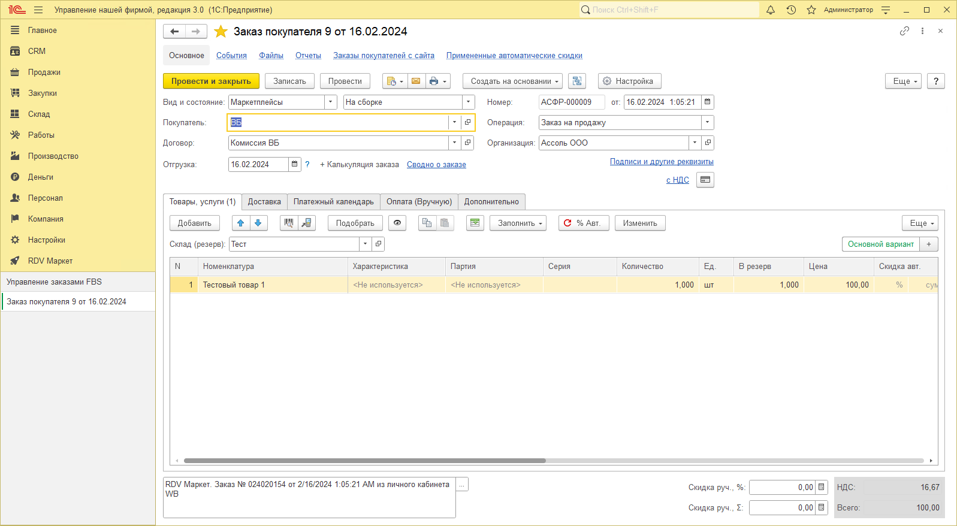
Task: Open the document structure icon next to Создать на основании
Action: click(x=577, y=81)
